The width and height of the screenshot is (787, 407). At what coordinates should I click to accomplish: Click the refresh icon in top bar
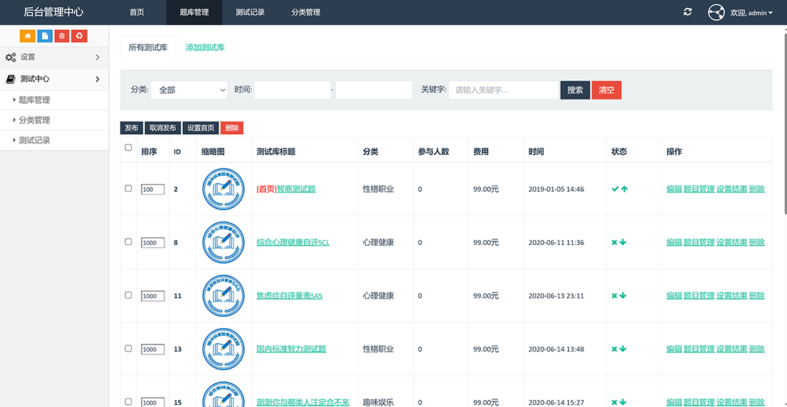point(687,12)
